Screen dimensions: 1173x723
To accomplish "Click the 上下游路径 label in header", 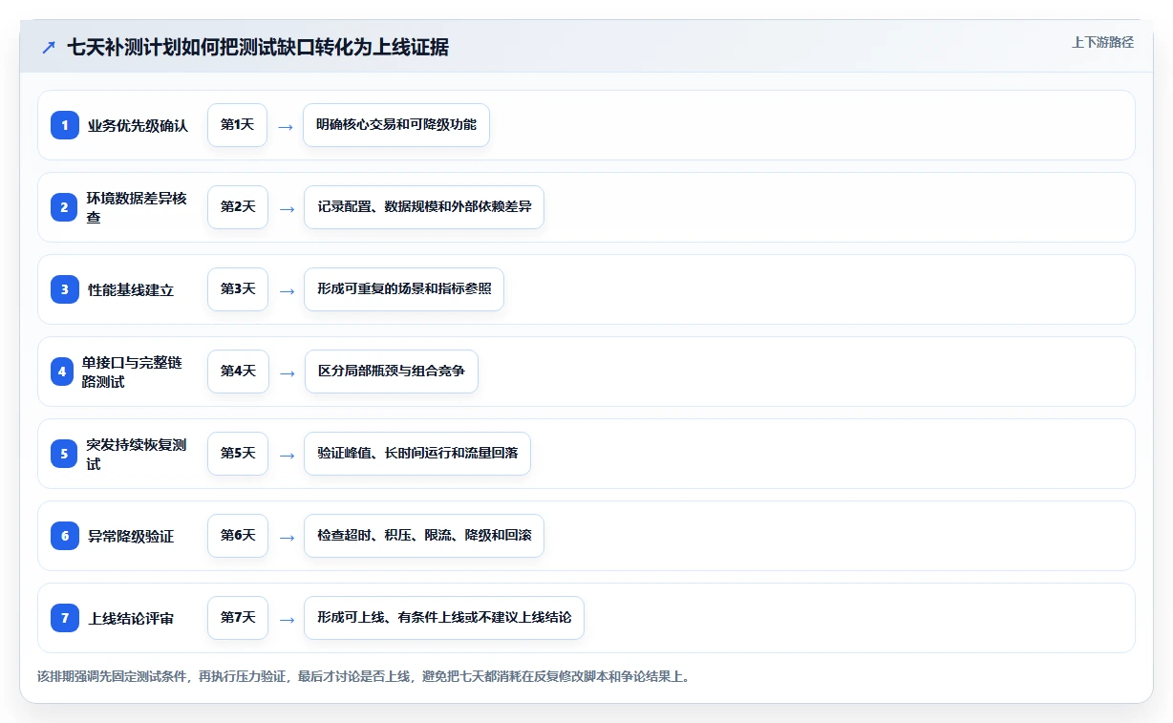I will [x=1102, y=42].
